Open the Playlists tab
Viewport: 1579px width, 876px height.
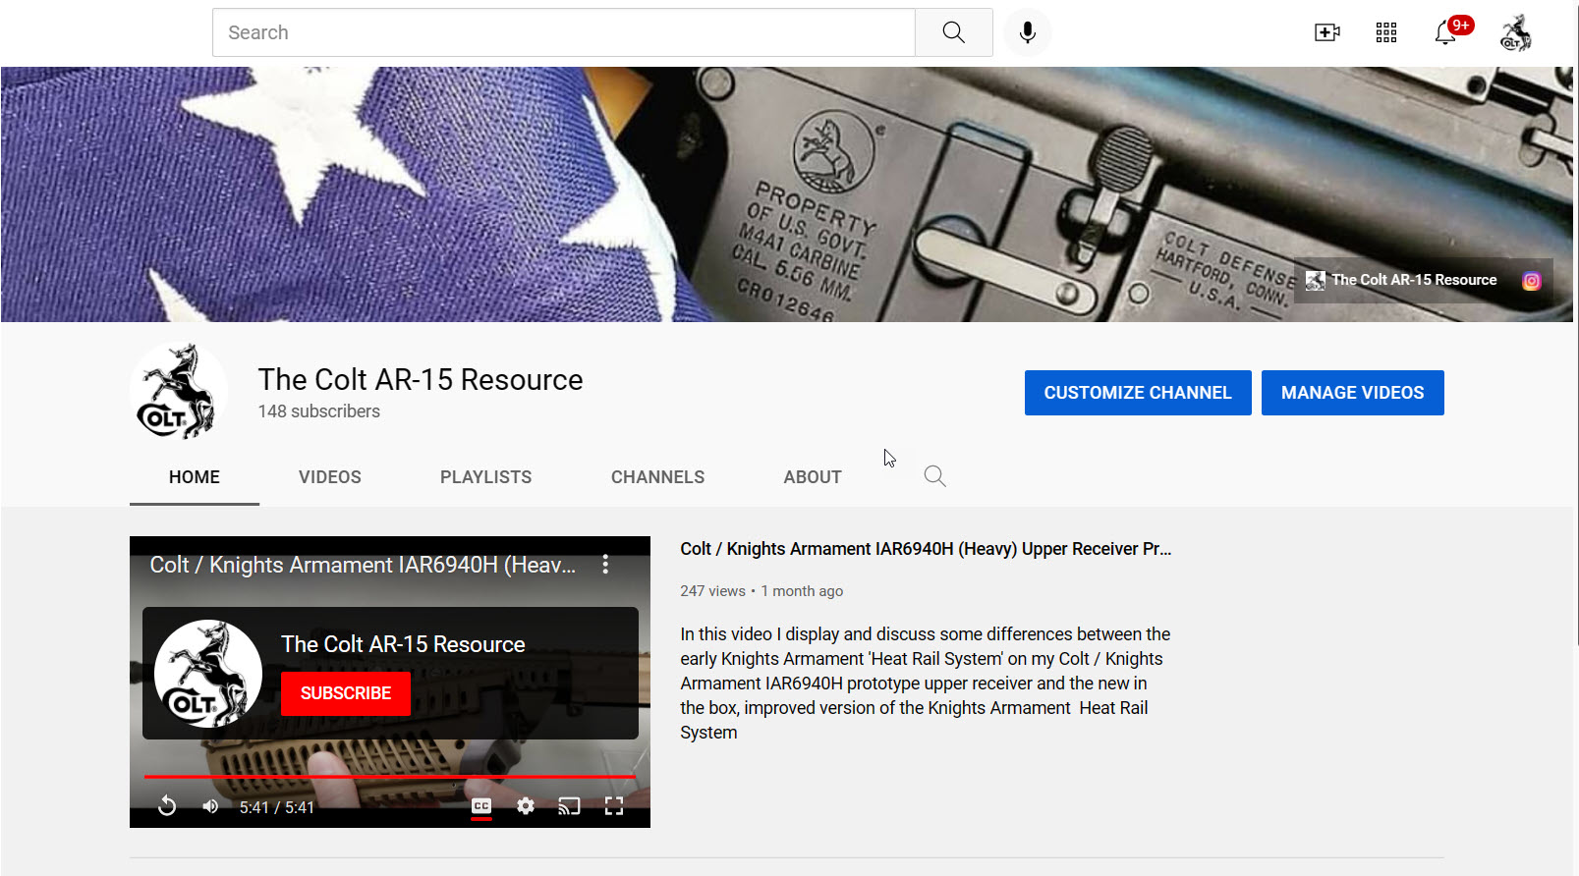tap(485, 477)
